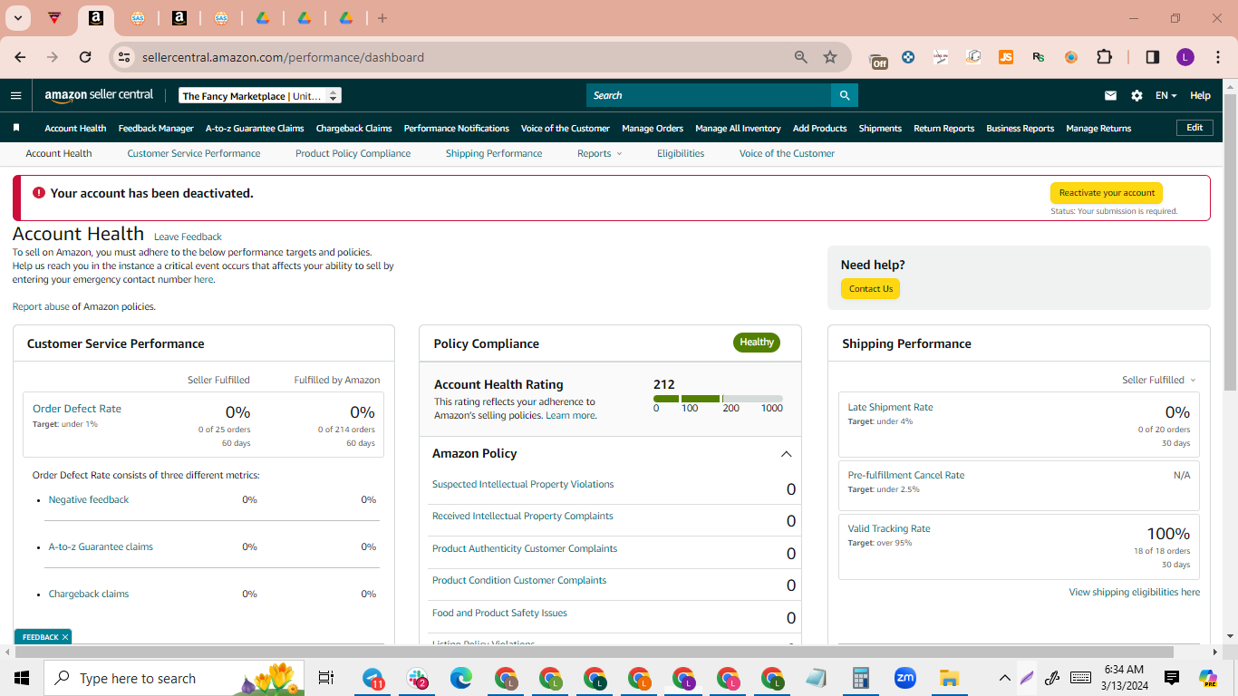Open Manage All Inventory
This screenshot has height=696, width=1238.
tap(739, 128)
